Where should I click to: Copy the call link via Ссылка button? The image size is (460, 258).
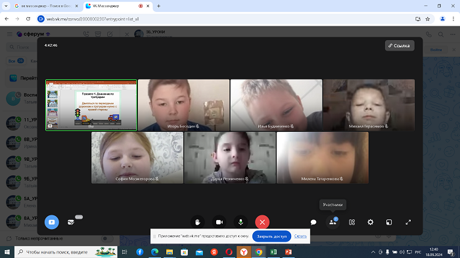(400, 45)
